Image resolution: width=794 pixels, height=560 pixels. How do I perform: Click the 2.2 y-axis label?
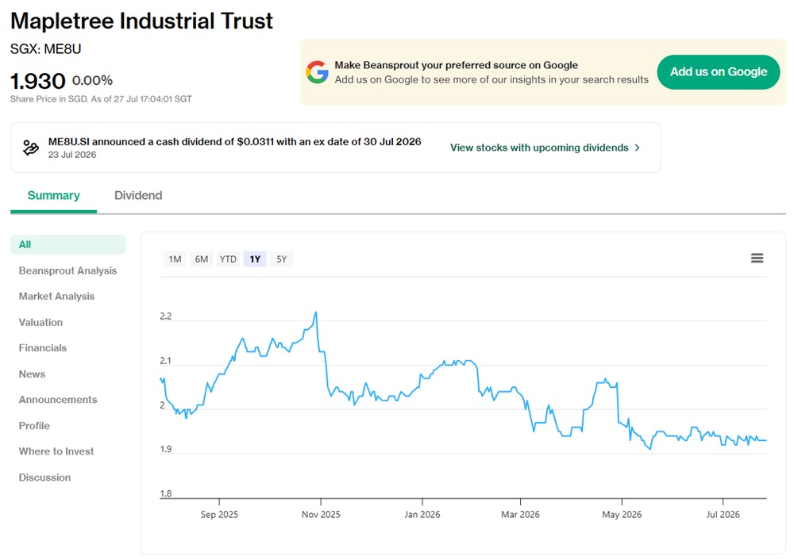point(166,316)
